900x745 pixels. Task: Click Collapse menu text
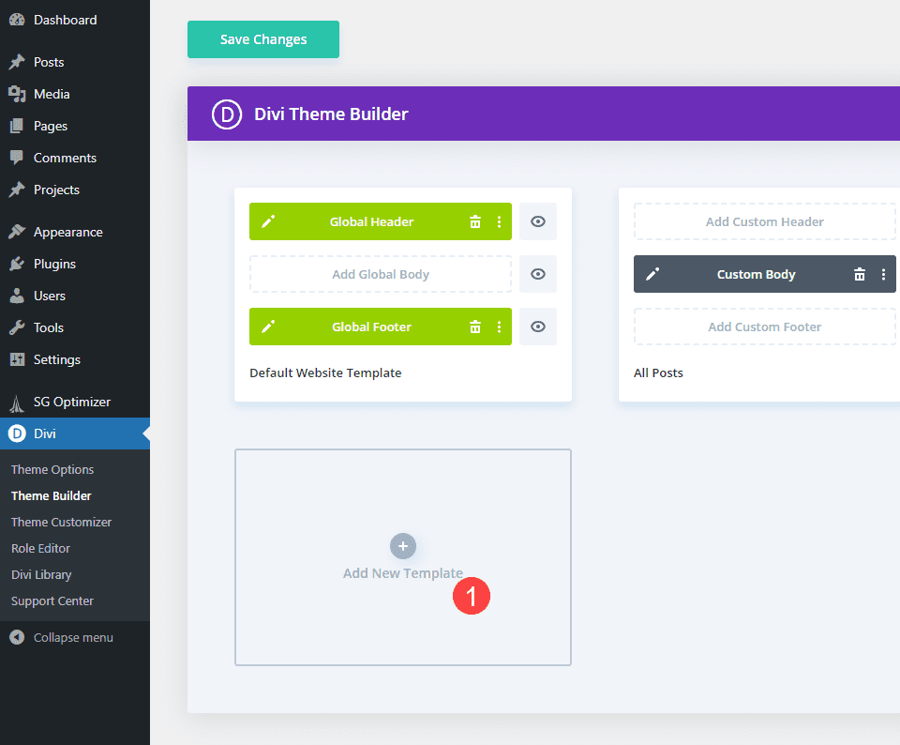[73, 638]
